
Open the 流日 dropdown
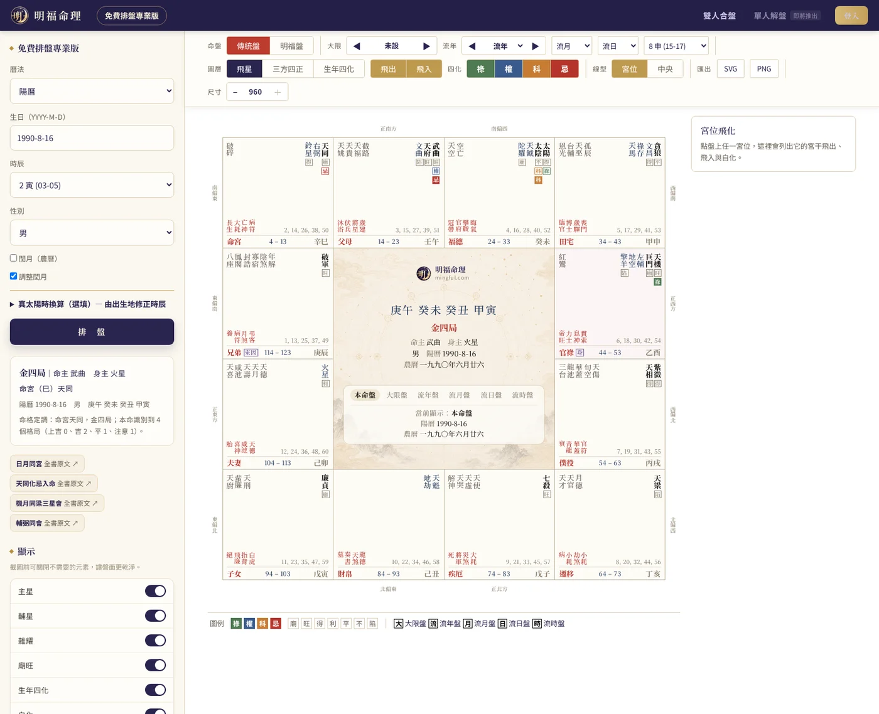coord(618,46)
